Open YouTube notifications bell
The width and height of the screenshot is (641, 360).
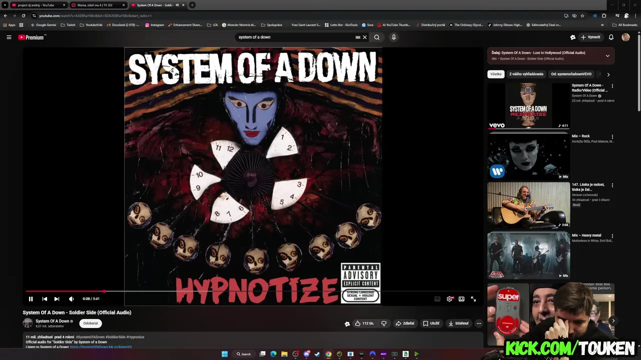click(x=611, y=37)
